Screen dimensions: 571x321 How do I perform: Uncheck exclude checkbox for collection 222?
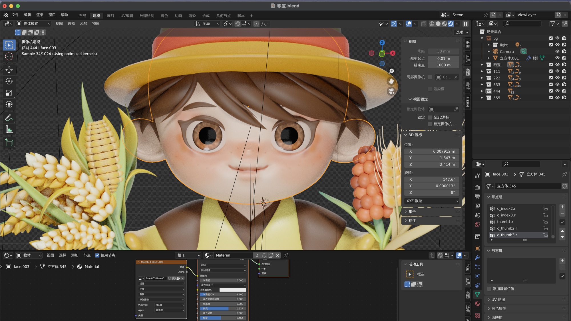[x=551, y=78]
